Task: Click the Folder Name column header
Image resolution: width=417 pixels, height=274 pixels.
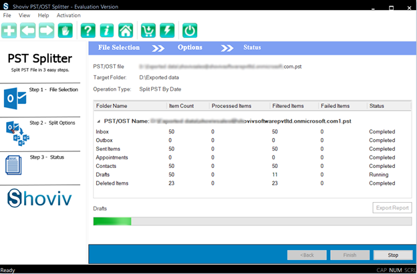Action: (x=130, y=106)
